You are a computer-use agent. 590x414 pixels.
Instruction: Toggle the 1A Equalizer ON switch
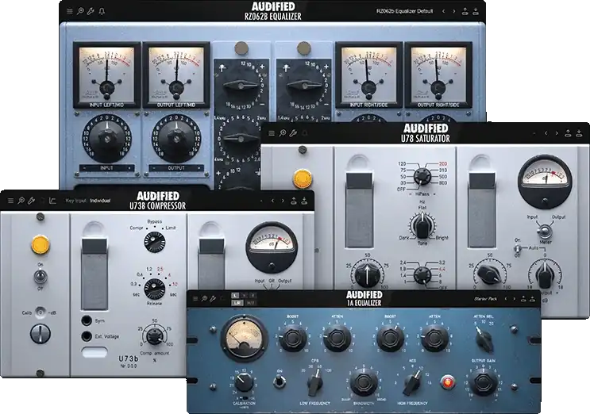pos(280,381)
